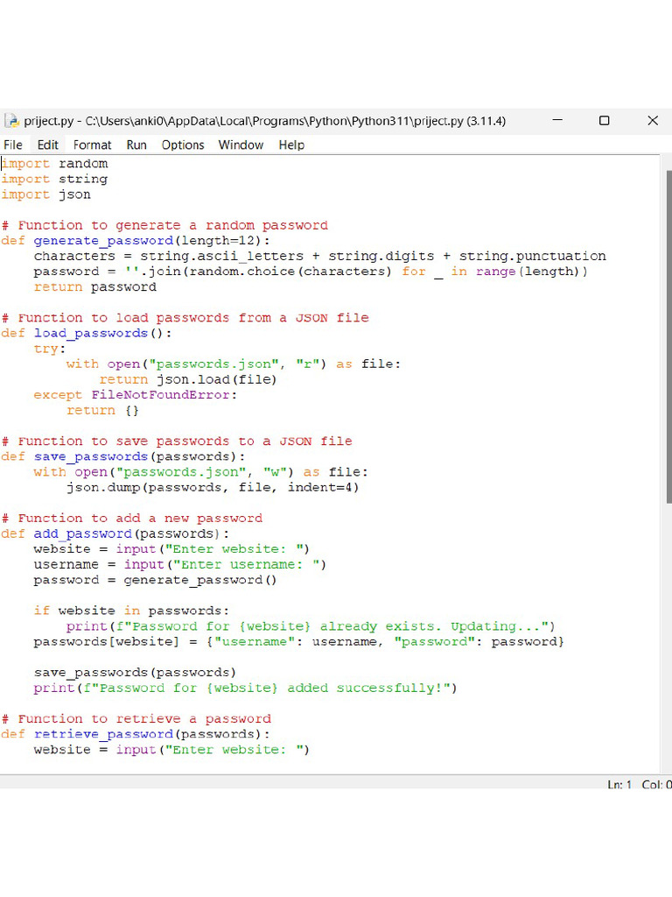
Task: Open the Edit menu
Action: click(x=48, y=145)
